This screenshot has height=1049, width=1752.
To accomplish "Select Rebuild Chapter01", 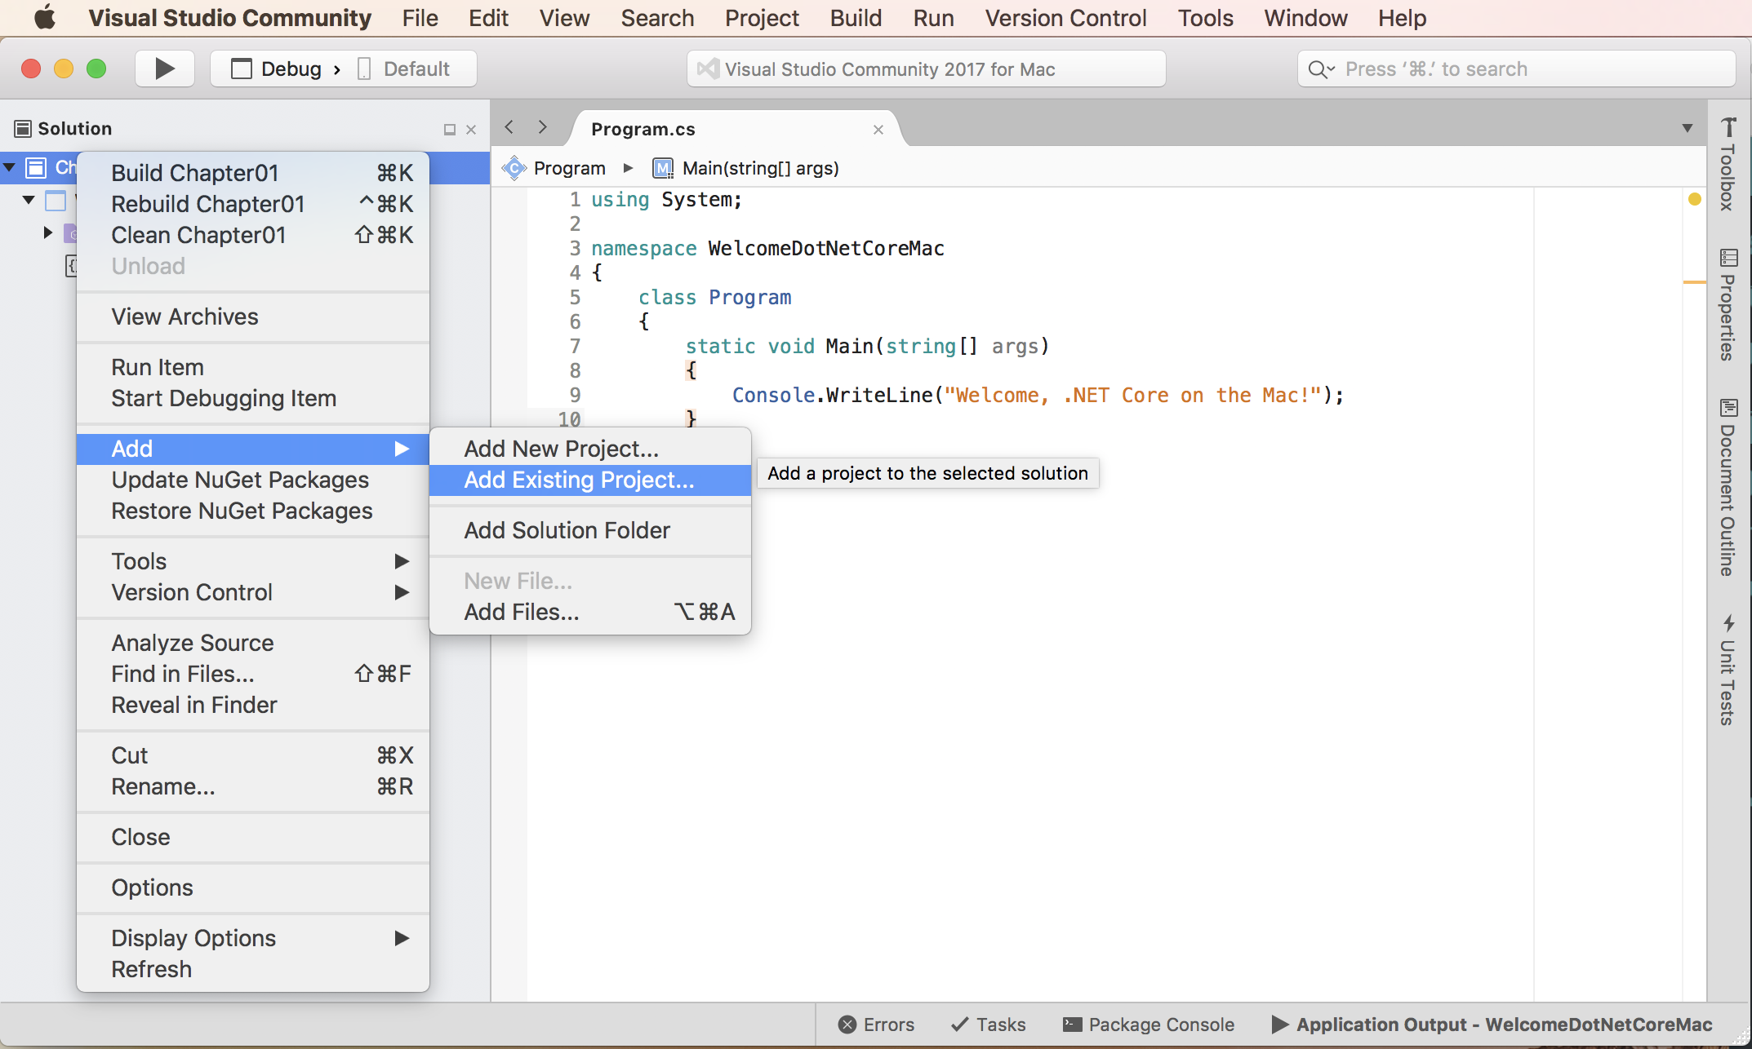I will click(x=253, y=204).
